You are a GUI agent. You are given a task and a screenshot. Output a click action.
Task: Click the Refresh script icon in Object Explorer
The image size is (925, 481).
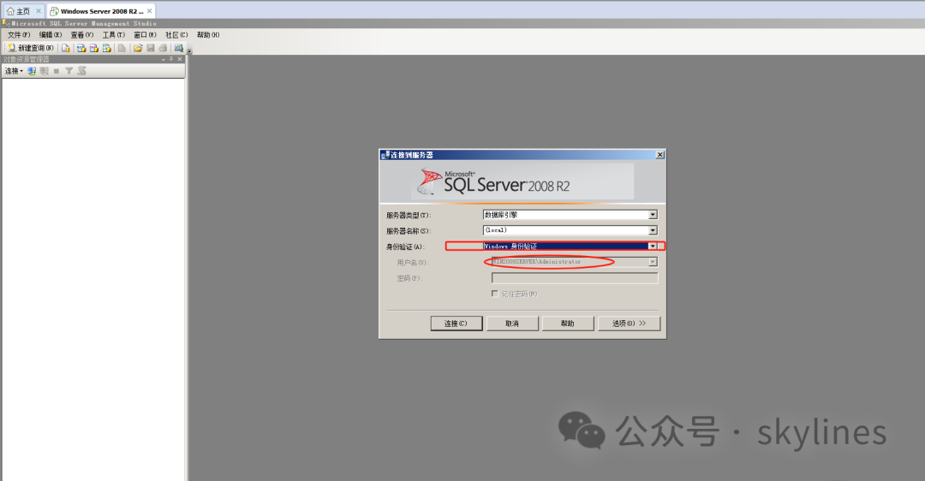[x=82, y=71]
